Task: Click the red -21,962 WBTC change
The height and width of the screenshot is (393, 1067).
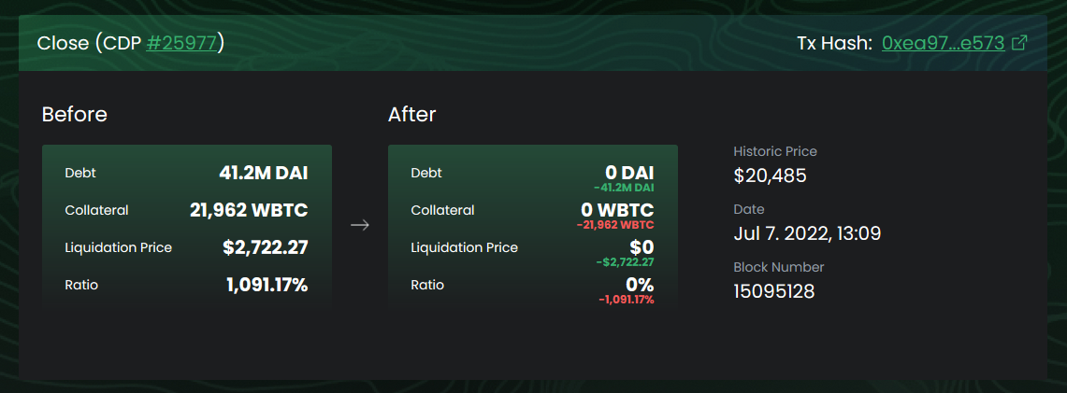Action: click(615, 225)
